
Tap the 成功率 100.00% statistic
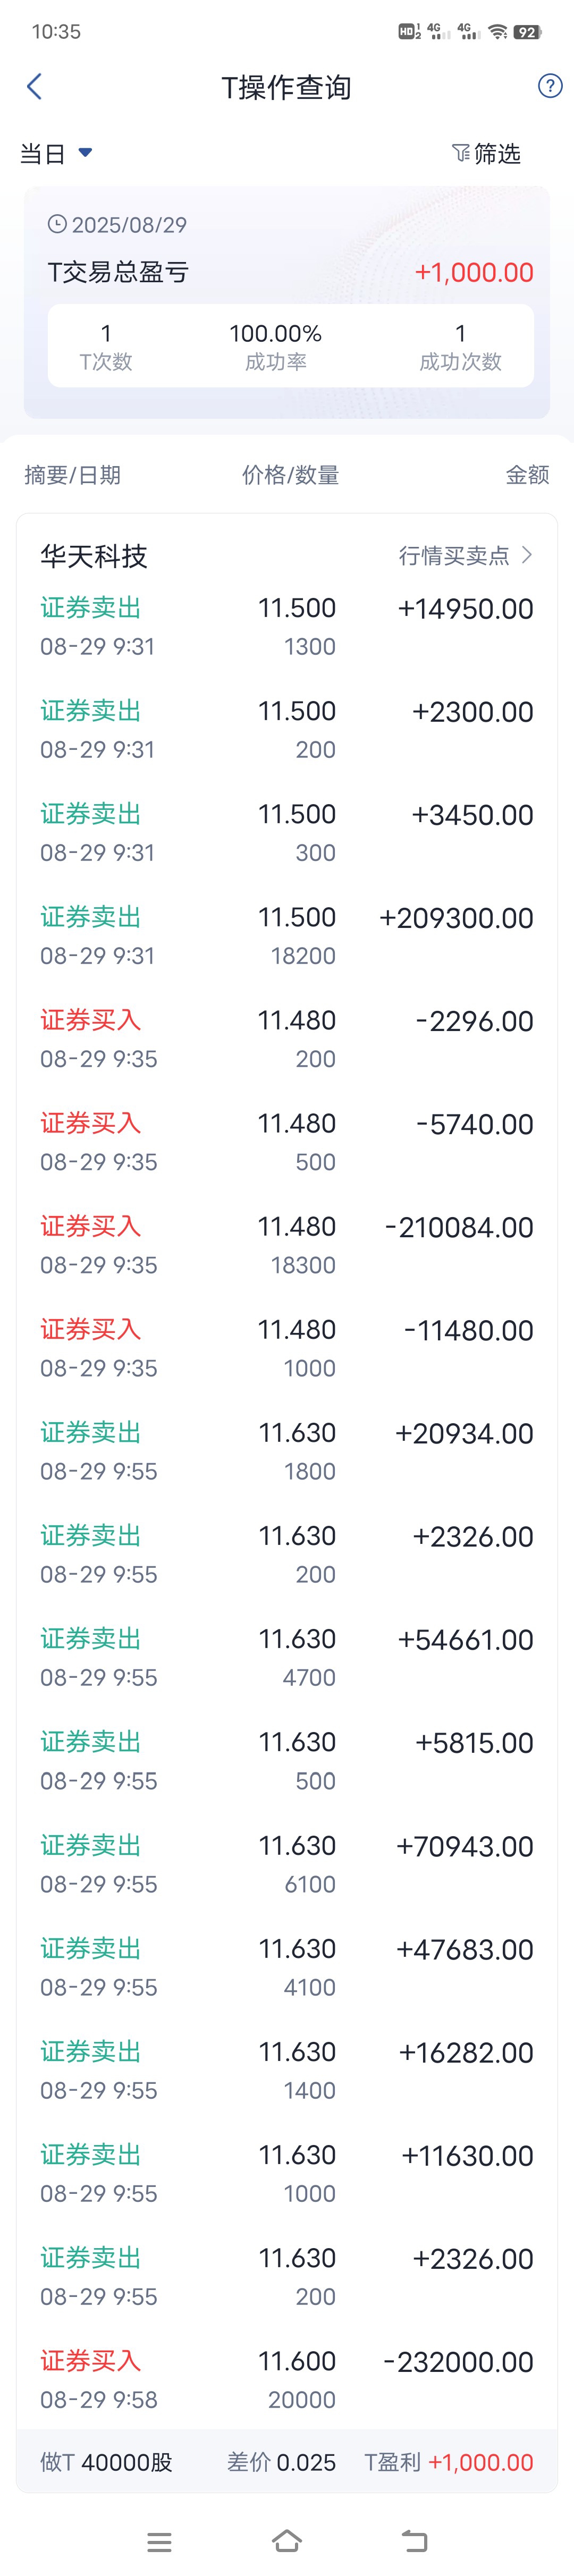[x=275, y=346]
